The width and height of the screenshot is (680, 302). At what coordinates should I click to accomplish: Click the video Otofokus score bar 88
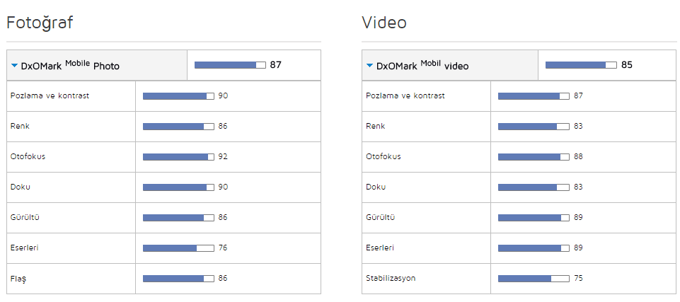534,156
